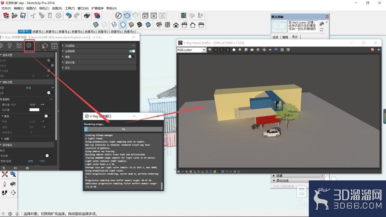Image resolution: width=386 pixels, height=217 pixels.
Task: Toggle the red R channel in frame buffer
Action: click(216, 50)
